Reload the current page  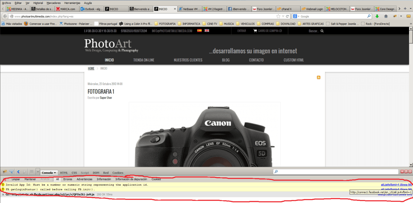tap(287, 17)
